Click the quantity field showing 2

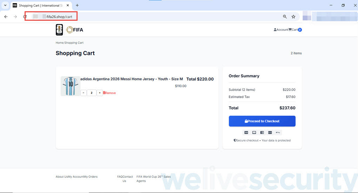[x=92, y=93]
